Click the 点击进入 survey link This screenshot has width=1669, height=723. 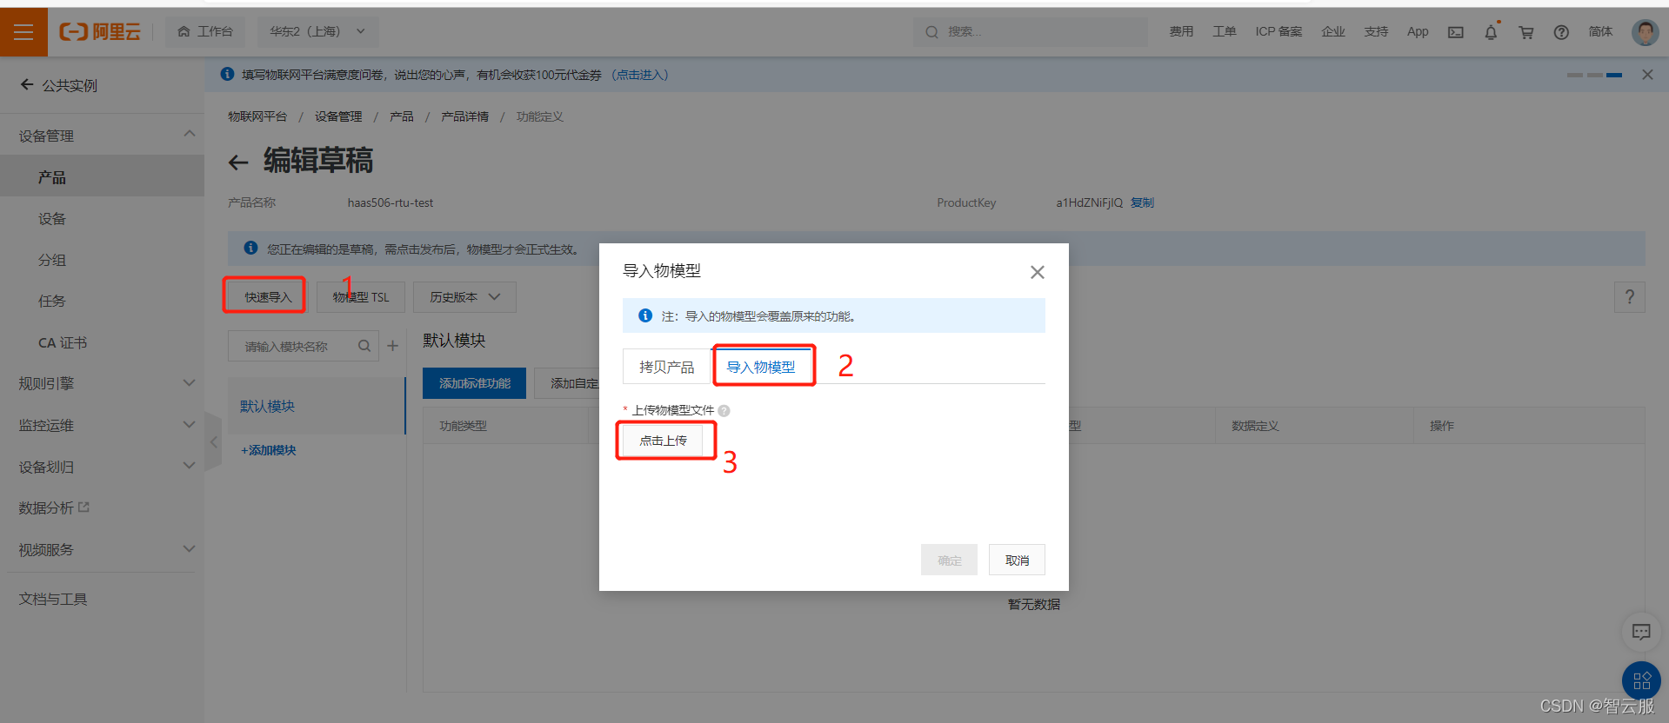tap(640, 75)
